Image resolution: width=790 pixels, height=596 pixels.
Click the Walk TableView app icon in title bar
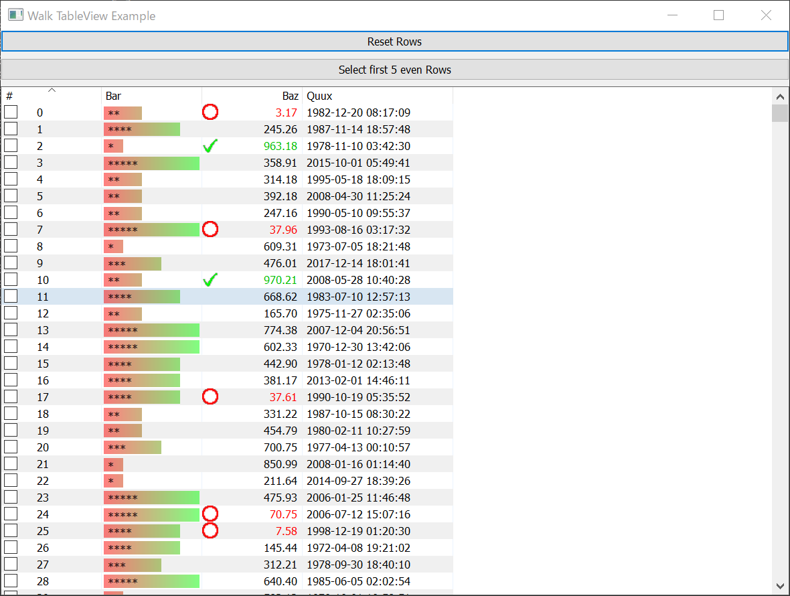pyautogui.click(x=15, y=15)
